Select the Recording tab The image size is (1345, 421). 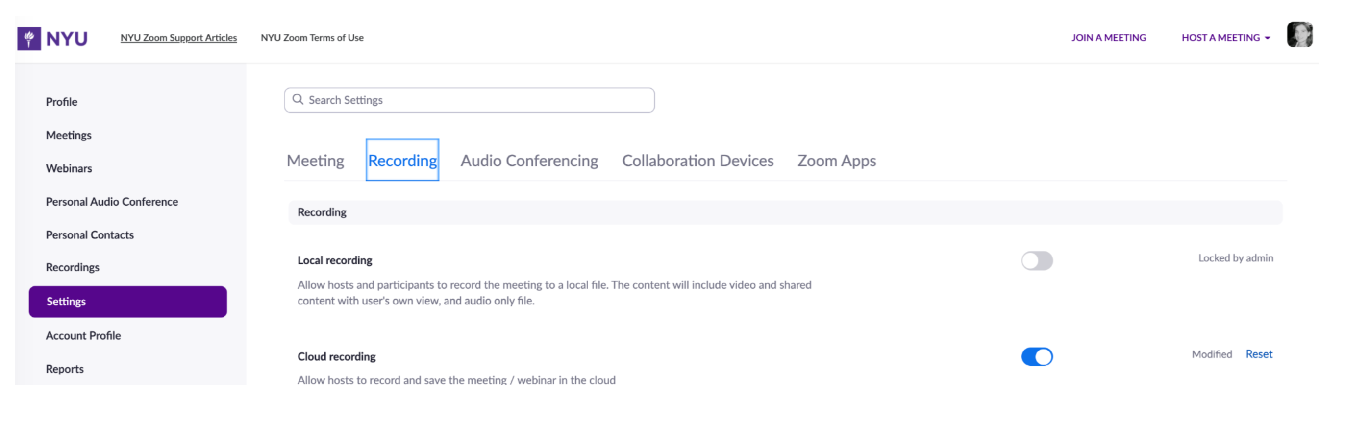(x=402, y=161)
